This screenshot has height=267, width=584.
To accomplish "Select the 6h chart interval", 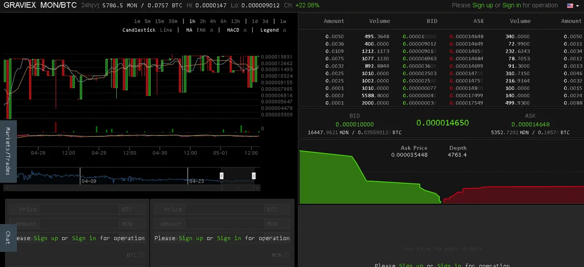I will [x=224, y=21].
